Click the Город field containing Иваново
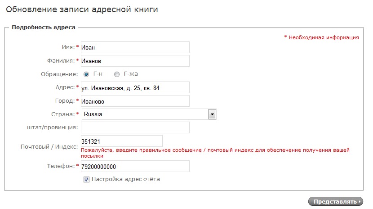The width and height of the screenshot is (373, 209). (135, 101)
